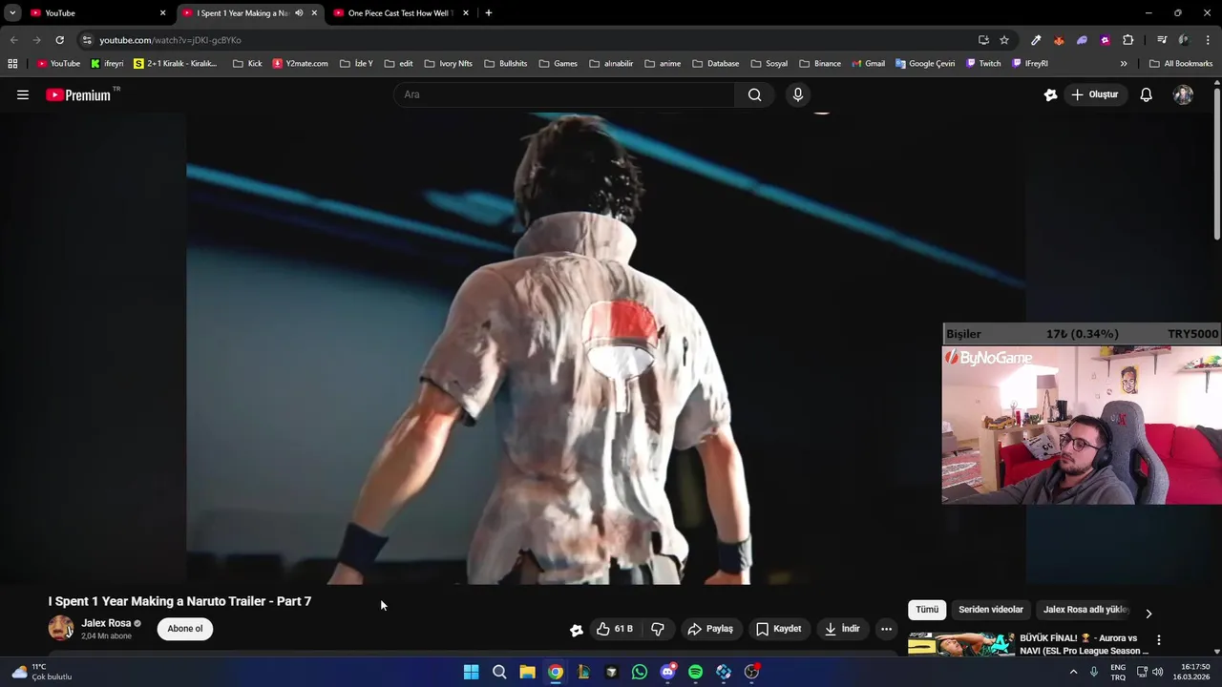Open Chrome extensions puzzle icon
Screen dimensions: 1222x687
(x=1127, y=40)
